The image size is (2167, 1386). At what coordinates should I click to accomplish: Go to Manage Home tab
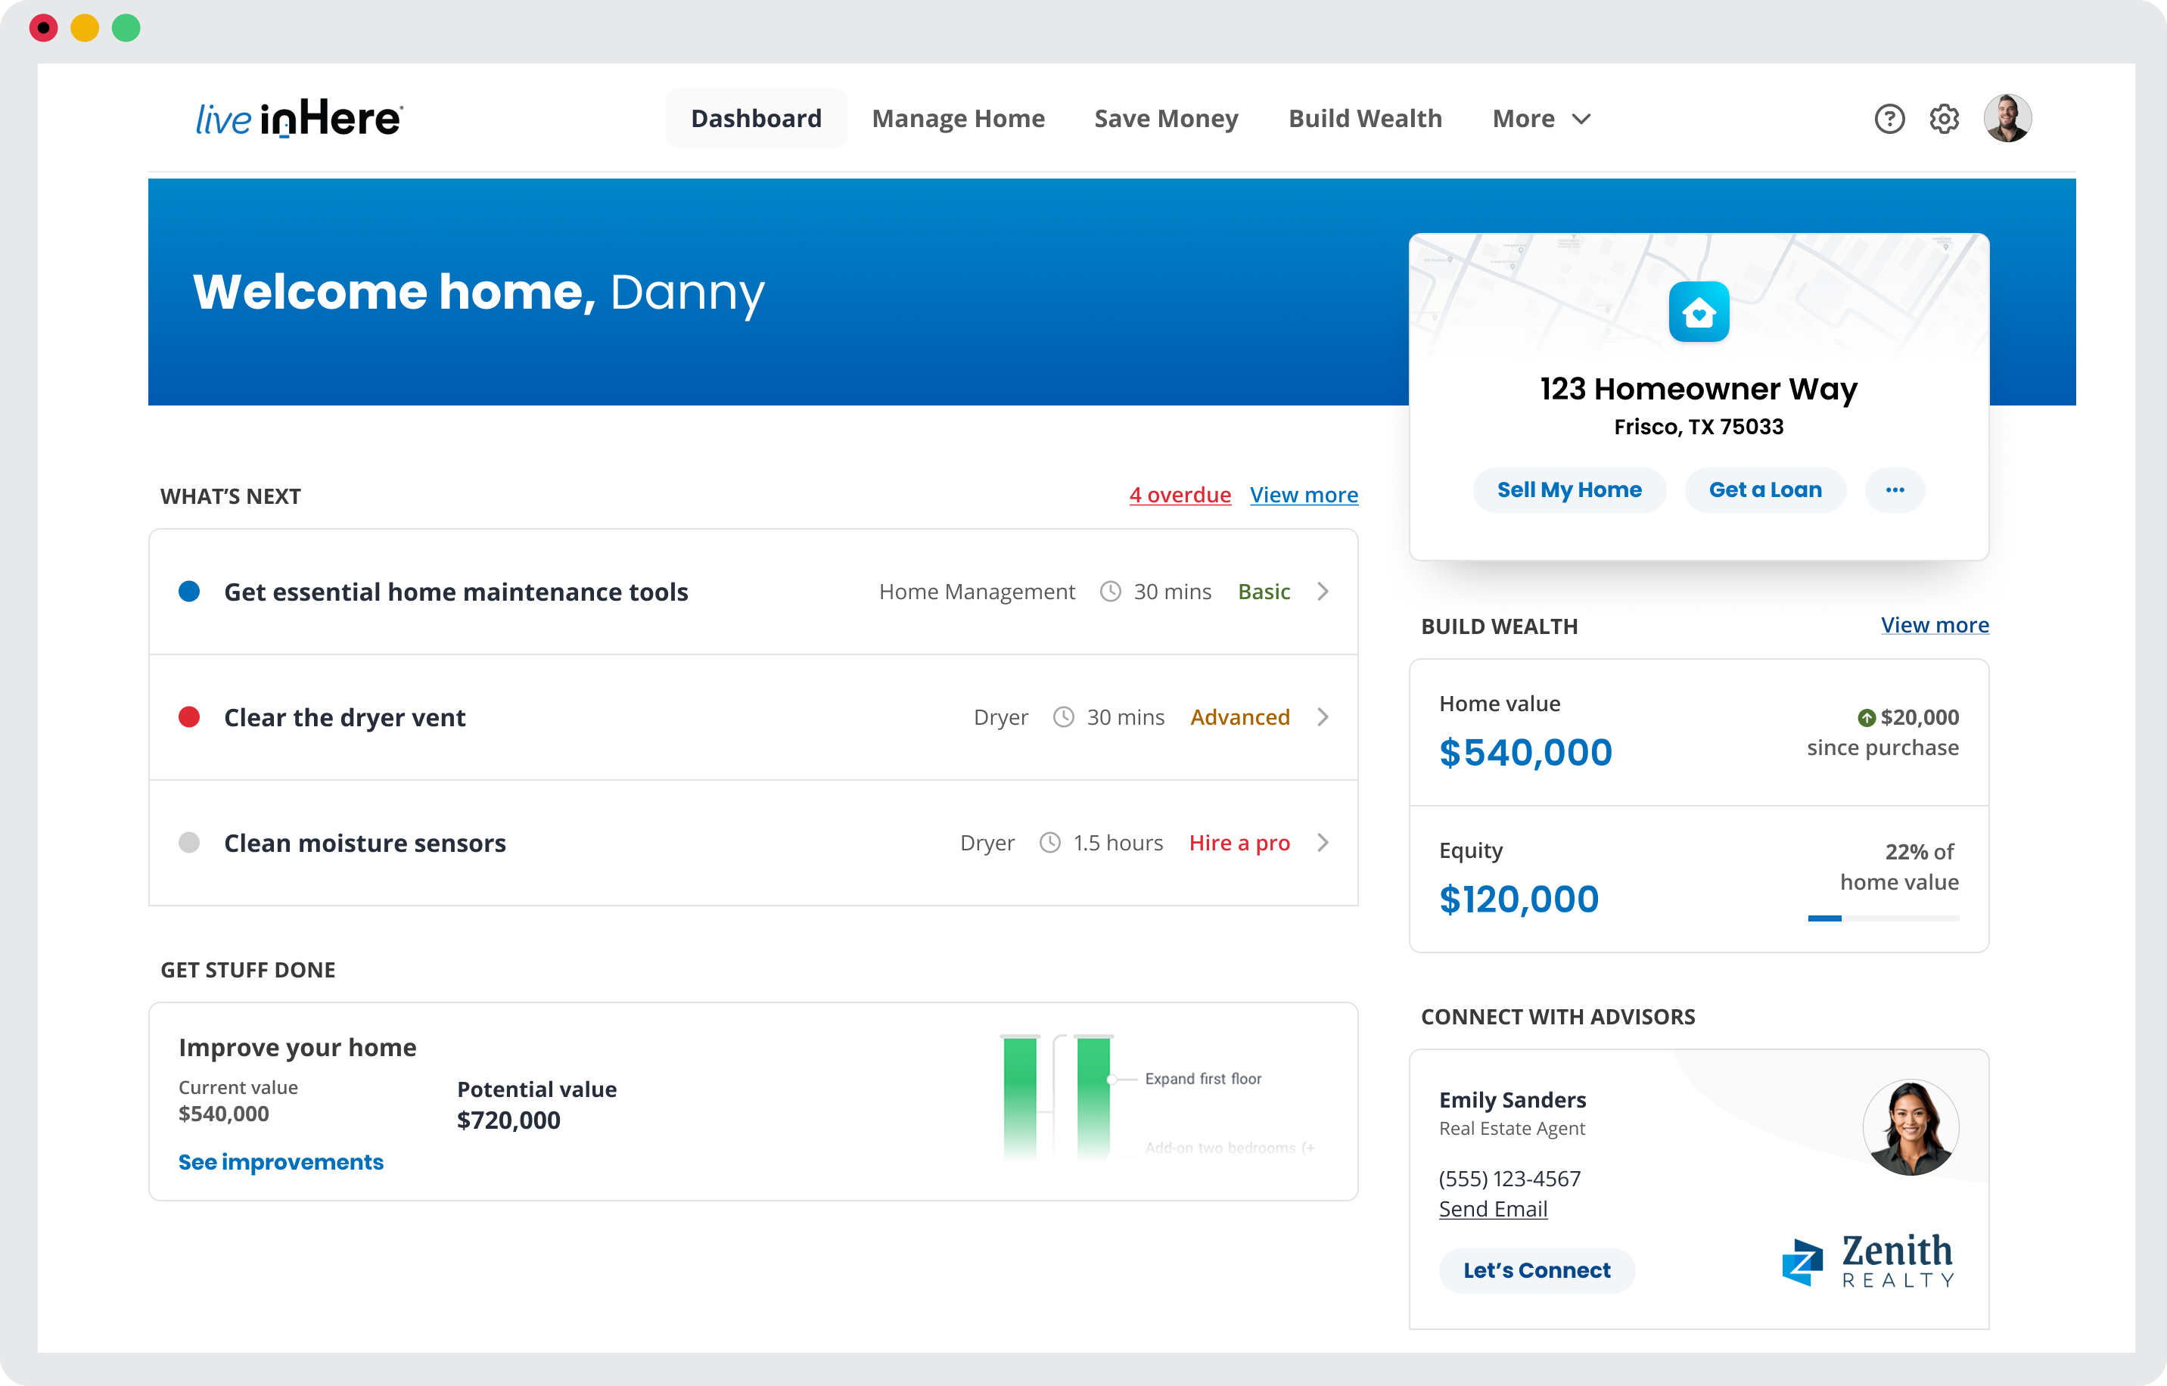pyautogui.click(x=959, y=119)
